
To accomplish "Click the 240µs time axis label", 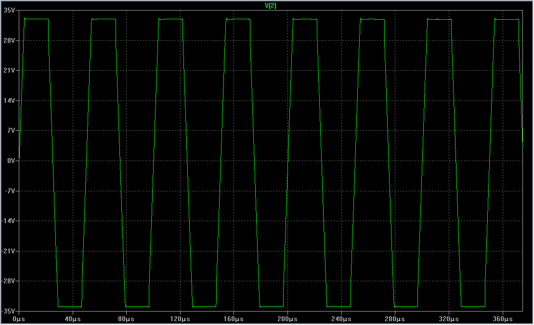I will [341, 319].
